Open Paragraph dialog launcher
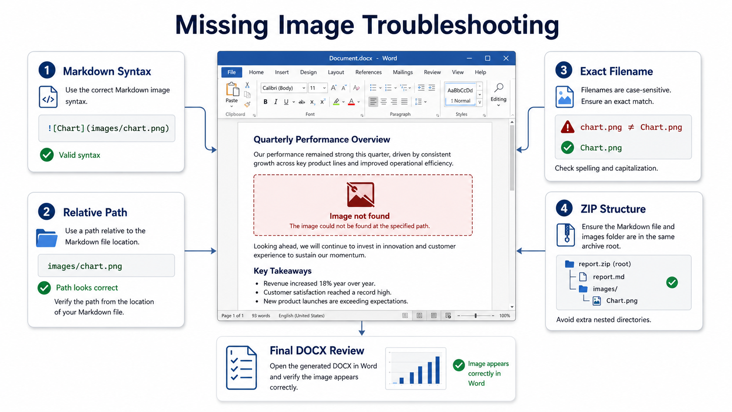Image resolution: width=732 pixels, height=412 pixels. pyautogui.click(x=437, y=115)
